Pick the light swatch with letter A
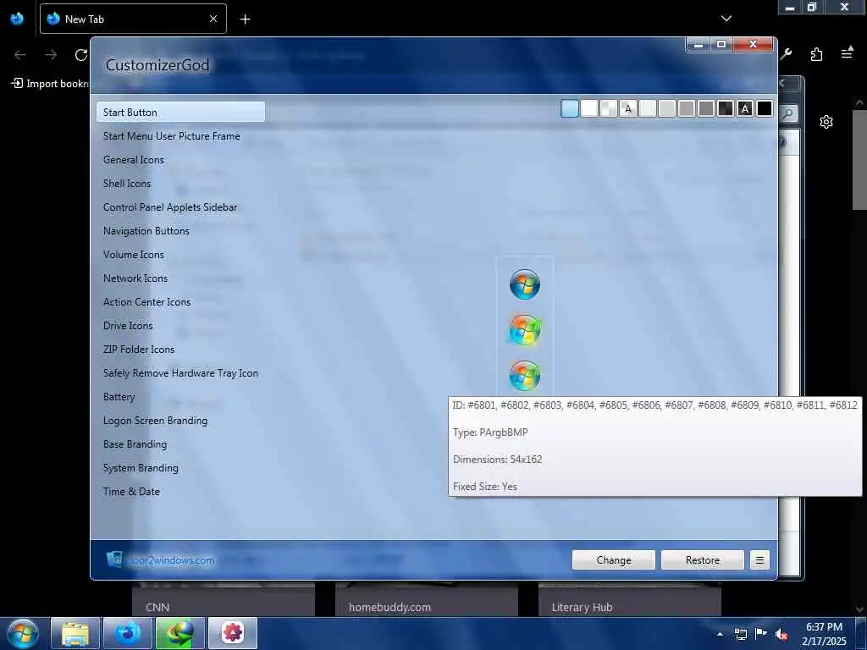 pyautogui.click(x=628, y=109)
